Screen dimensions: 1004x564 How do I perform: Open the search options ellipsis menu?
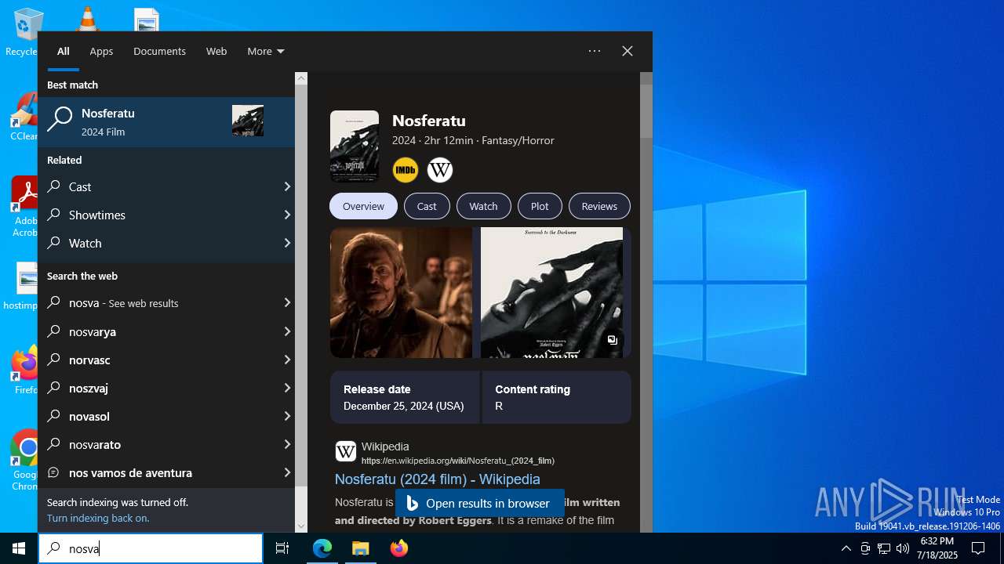(x=595, y=51)
